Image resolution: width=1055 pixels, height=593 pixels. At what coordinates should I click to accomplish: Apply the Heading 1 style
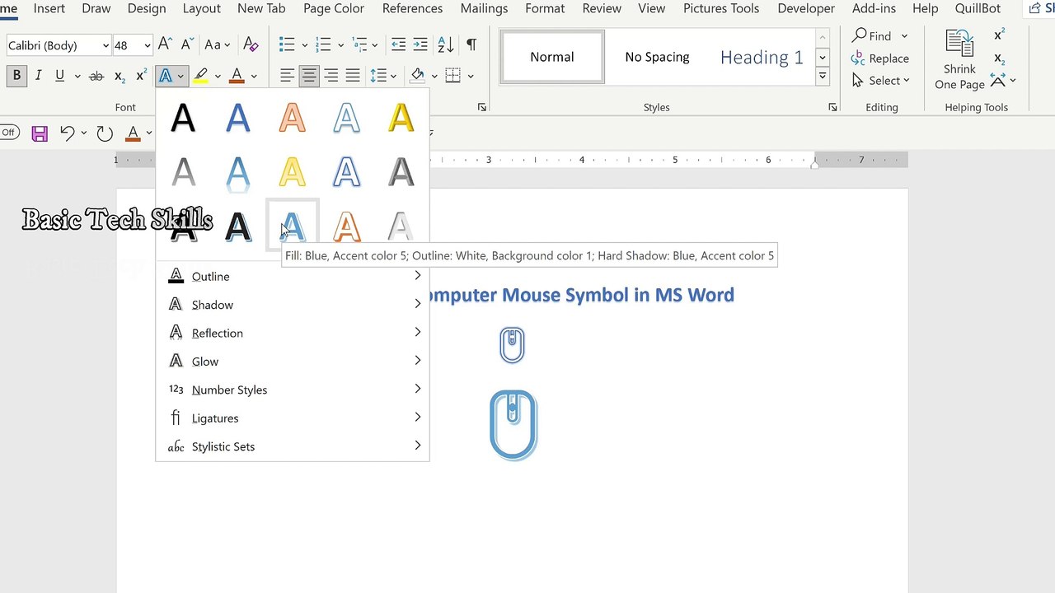[x=761, y=57]
